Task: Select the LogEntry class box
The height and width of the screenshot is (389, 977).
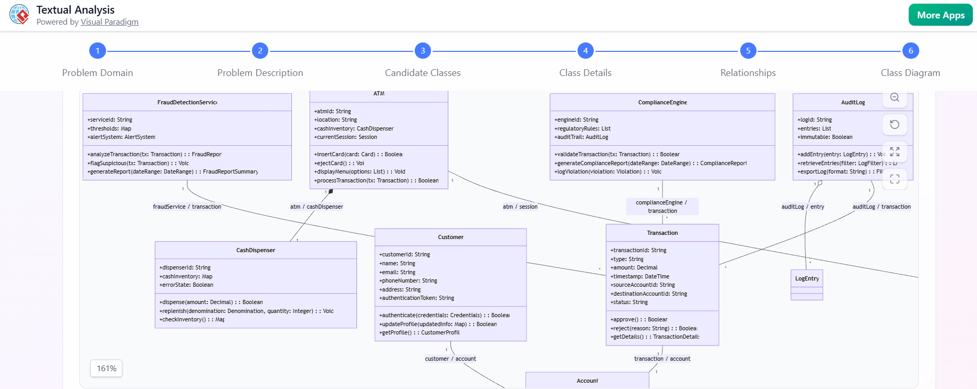Action: [806, 279]
